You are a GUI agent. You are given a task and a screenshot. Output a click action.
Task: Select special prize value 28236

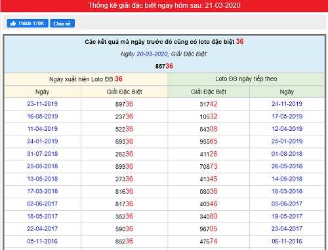click(124, 154)
